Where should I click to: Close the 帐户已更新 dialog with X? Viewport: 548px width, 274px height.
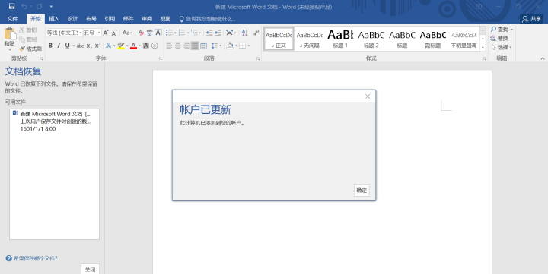[368, 96]
